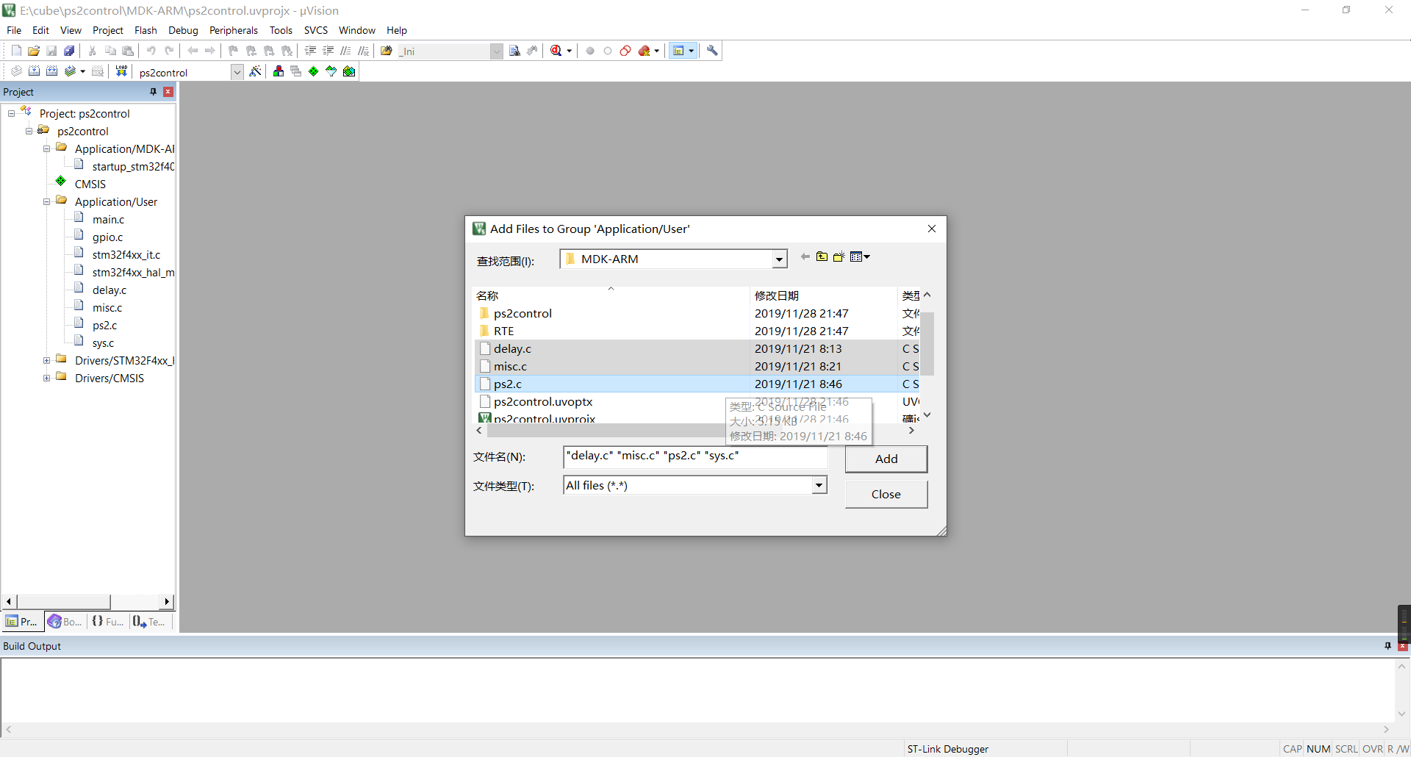This screenshot has width=1411, height=757.
Task: Click the Window layout toolbar icon
Action: (678, 51)
